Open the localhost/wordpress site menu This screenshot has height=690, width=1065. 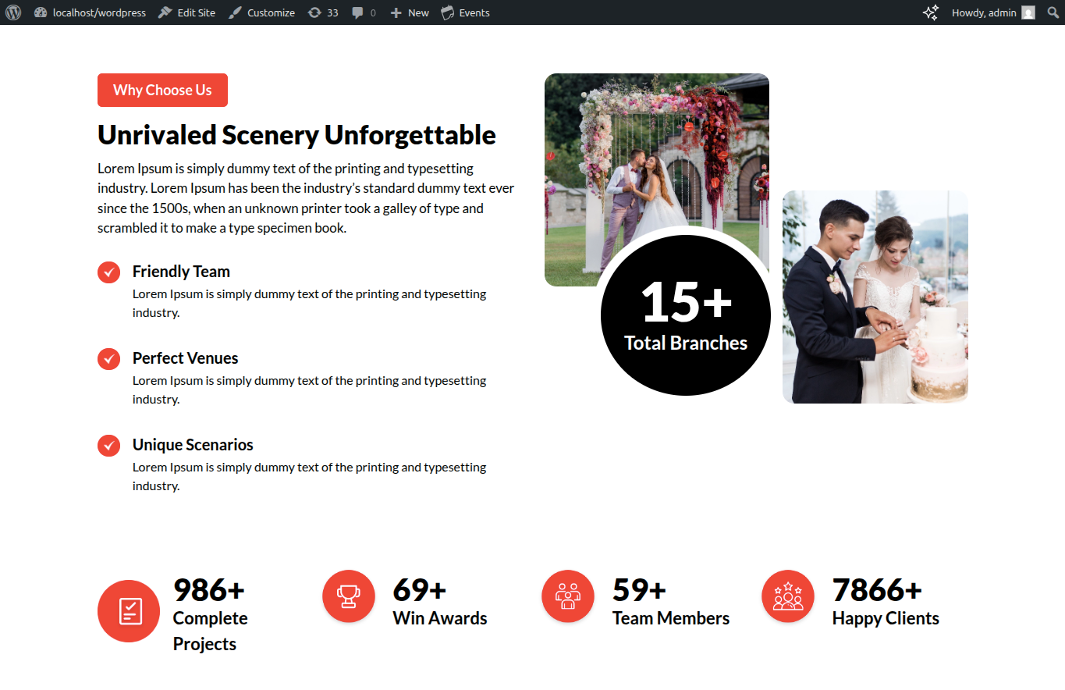click(90, 12)
